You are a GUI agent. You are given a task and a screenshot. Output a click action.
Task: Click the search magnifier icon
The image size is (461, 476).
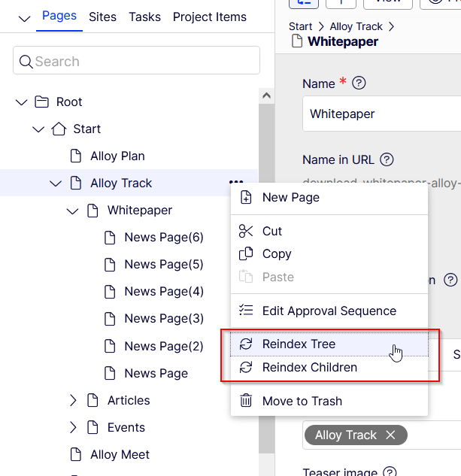point(26,62)
